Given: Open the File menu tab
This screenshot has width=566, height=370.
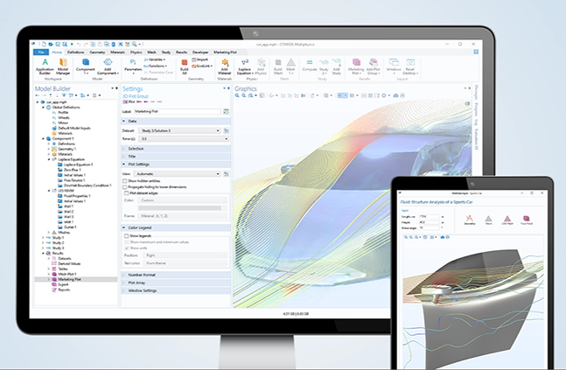Looking at the screenshot, I should [x=41, y=52].
